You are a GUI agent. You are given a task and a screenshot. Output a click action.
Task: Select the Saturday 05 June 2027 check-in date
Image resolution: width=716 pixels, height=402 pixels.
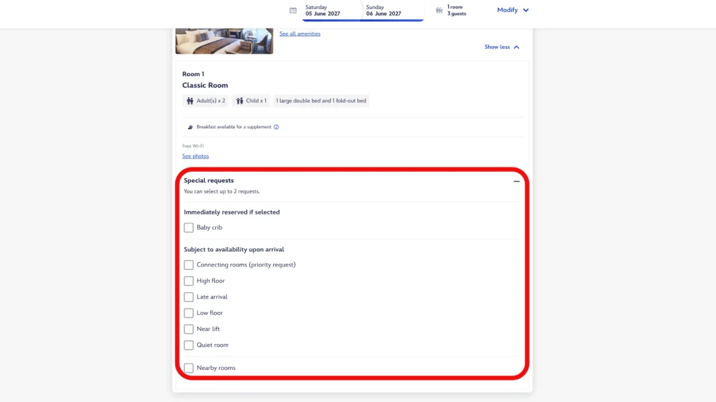click(x=323, y=10)
